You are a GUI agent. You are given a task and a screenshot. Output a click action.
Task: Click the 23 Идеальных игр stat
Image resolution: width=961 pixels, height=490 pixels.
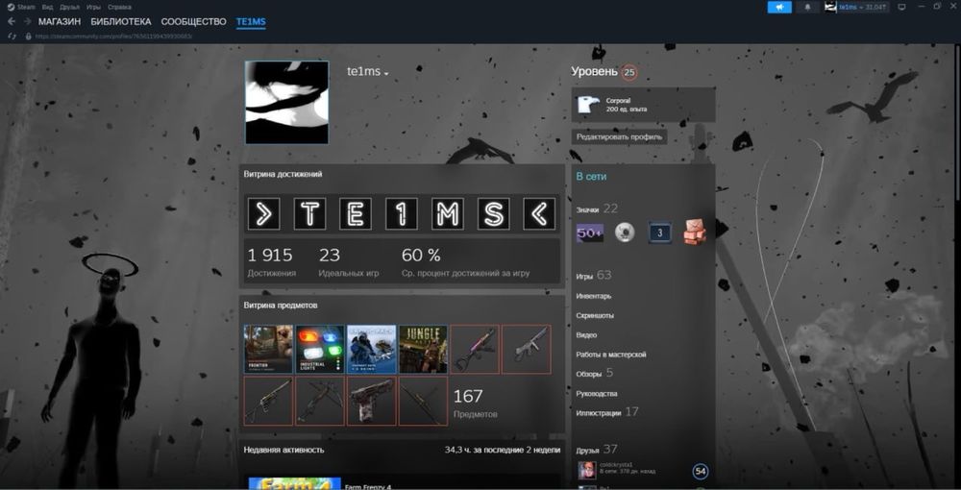348,262
